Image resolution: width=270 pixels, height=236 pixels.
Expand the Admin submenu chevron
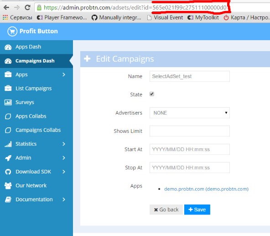tap(64, 158)
